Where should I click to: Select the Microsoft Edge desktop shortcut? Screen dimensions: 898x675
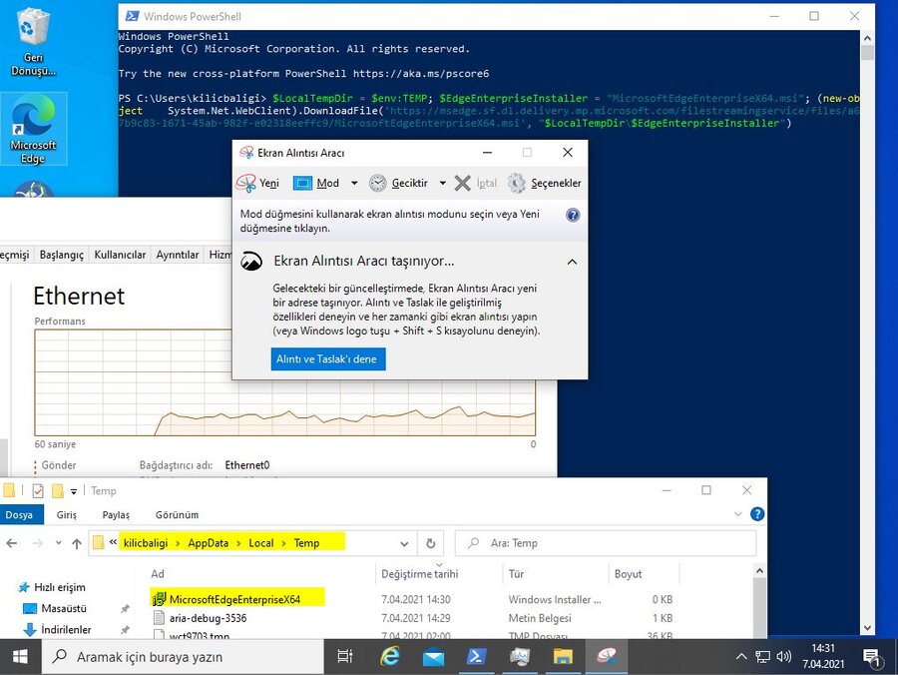pyautogui.click(x=33, y=129)
